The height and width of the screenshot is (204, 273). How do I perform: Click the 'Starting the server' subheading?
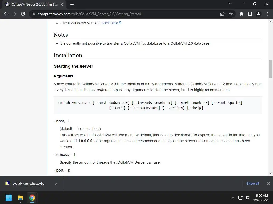point(74,66)
